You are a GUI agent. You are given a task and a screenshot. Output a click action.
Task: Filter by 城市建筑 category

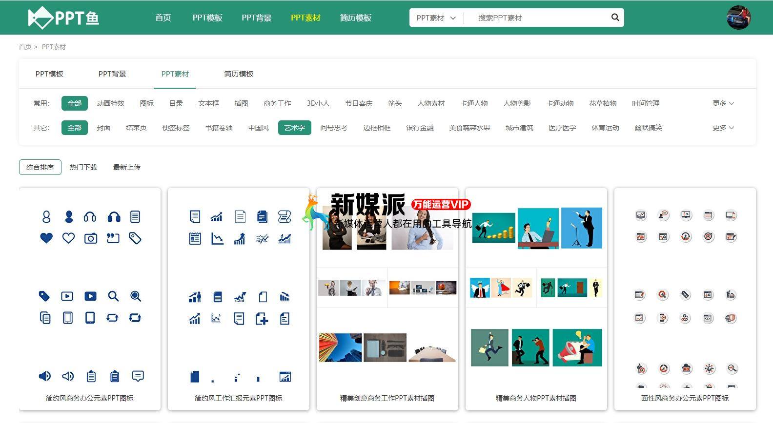click(x=519, y=128)
